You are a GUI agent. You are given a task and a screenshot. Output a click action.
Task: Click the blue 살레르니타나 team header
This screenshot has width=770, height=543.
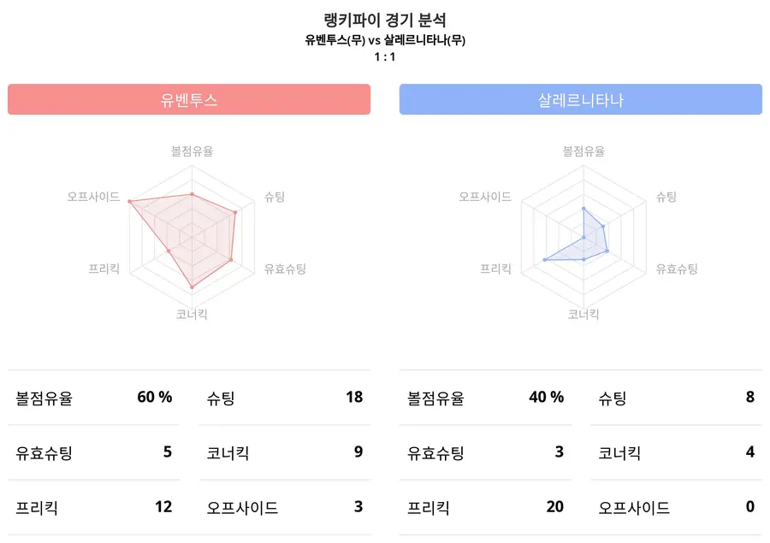click(x=580, y=99)
